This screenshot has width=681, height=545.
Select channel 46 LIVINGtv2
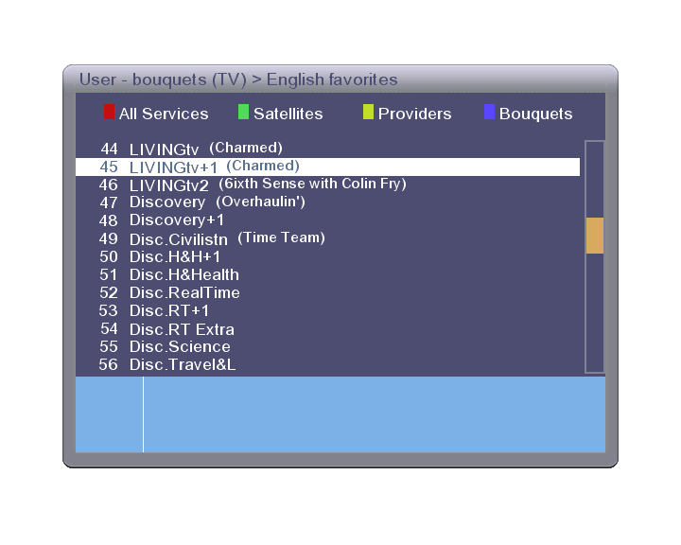327,185
